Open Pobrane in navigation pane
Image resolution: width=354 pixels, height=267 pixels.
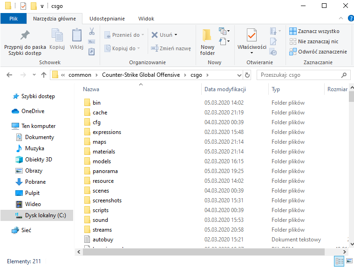(31, 182)
